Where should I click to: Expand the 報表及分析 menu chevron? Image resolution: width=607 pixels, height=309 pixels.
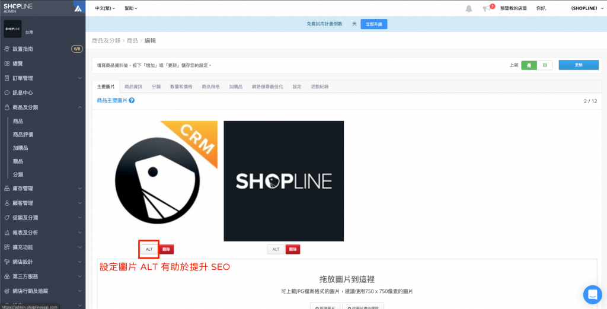pyautogui.click(x=80, y=232)
